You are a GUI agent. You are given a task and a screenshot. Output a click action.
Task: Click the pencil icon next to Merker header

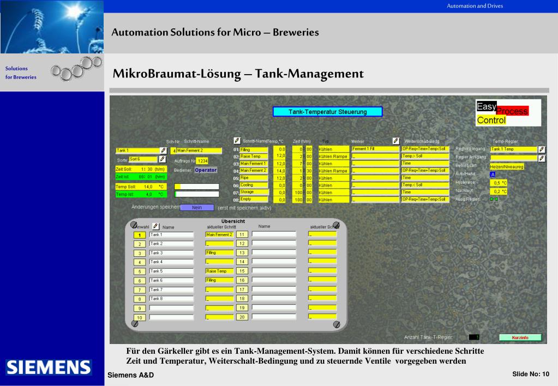click(395, 141)
